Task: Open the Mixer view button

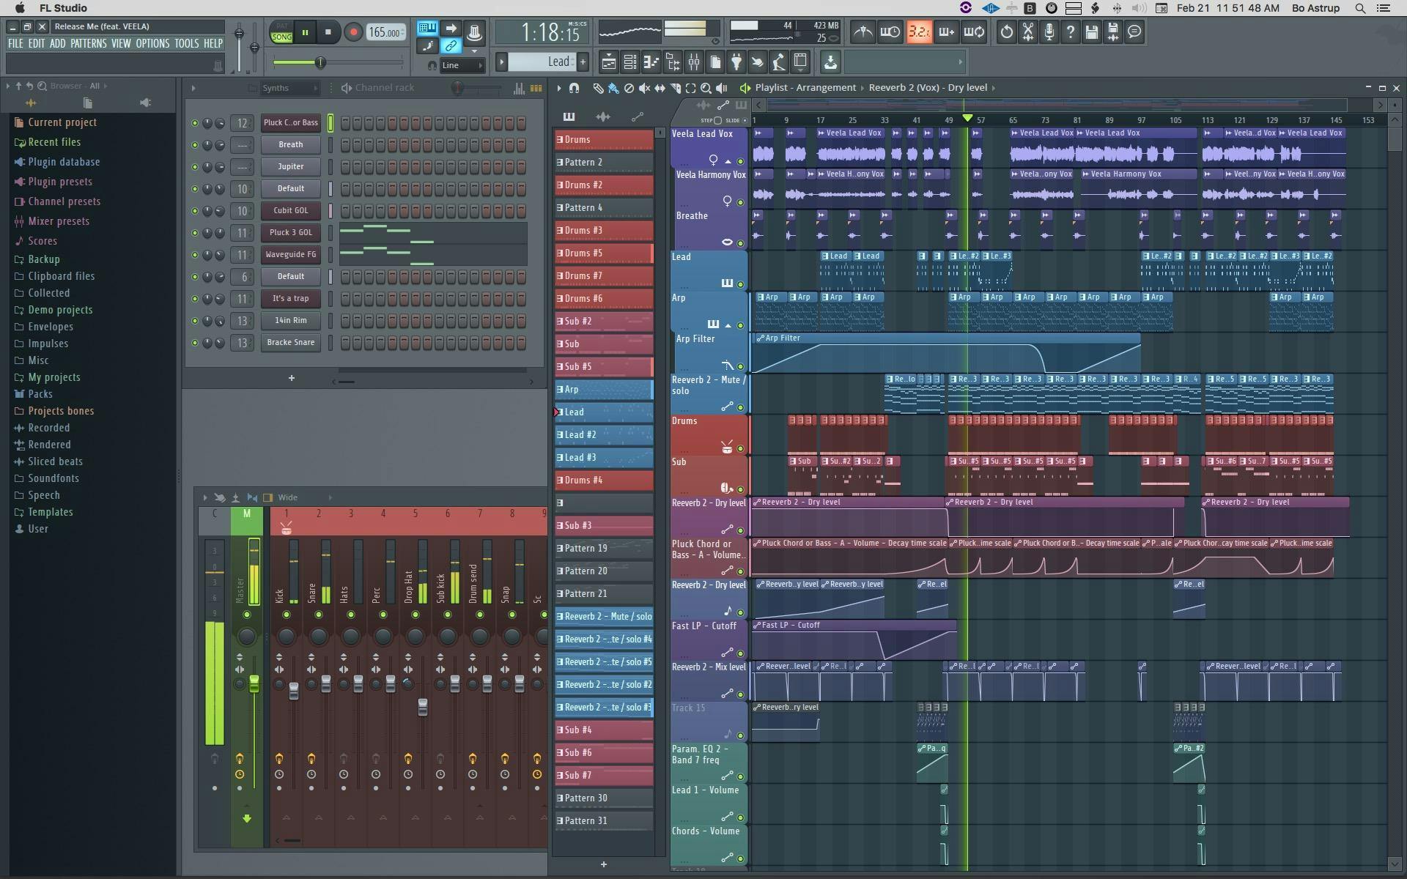Action: tap(693, 62)
